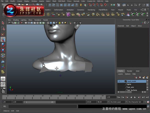Image resolution: width=150 pixels, height=113 pixels.
Task: Open the Create UVs menu
Action: [x=91, y=1]
